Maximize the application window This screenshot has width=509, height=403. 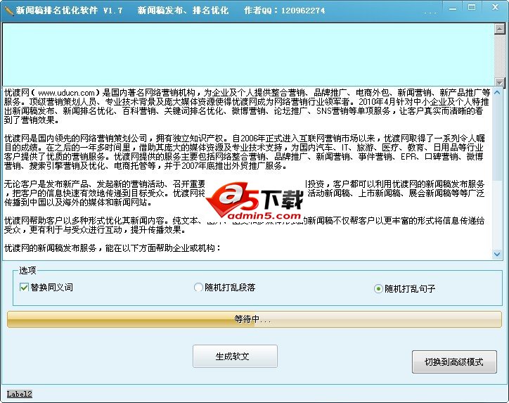472,7
